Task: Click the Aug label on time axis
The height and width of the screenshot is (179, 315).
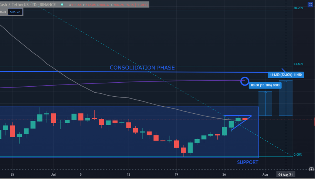Action: tap(265, 175)
